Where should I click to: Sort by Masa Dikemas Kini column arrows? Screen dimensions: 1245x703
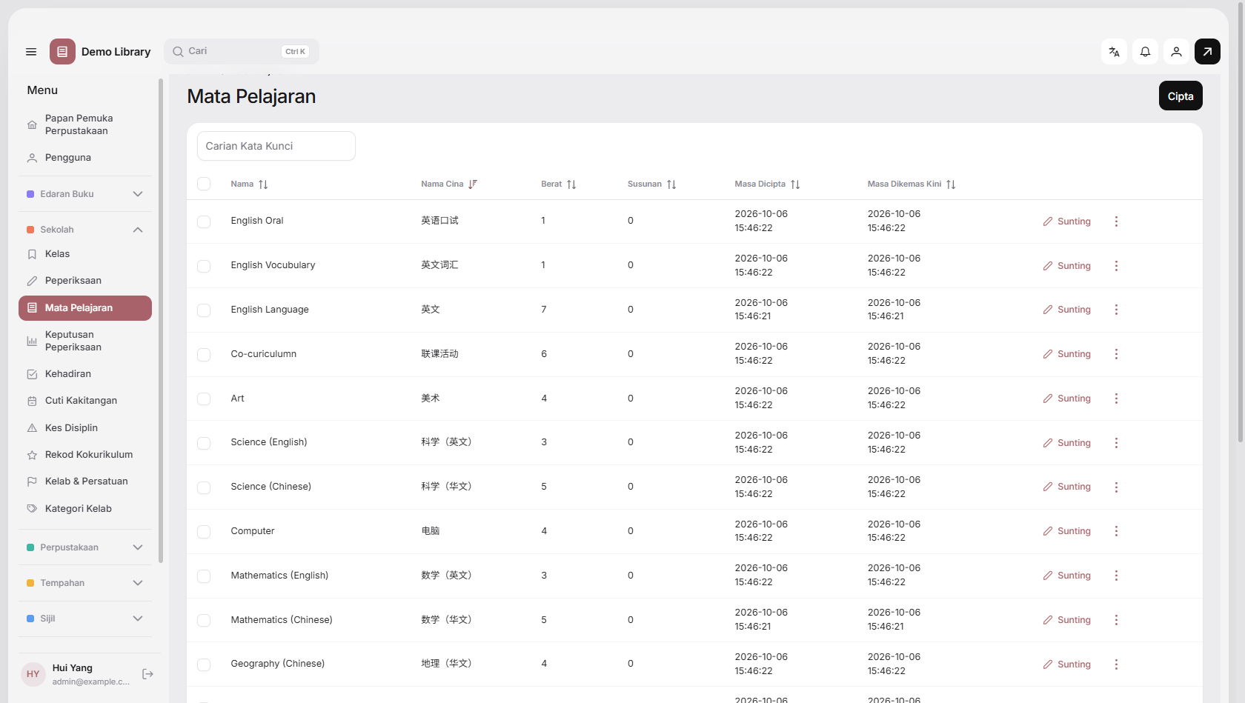[x=951, y=184]
